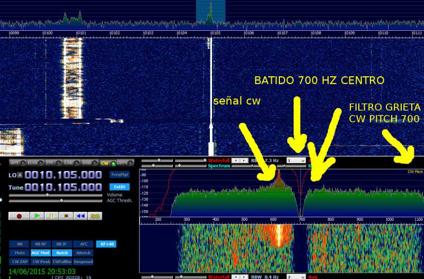Toggle the yellow Loop playback icon
The image size is (424, 279).
click(95, 216)
